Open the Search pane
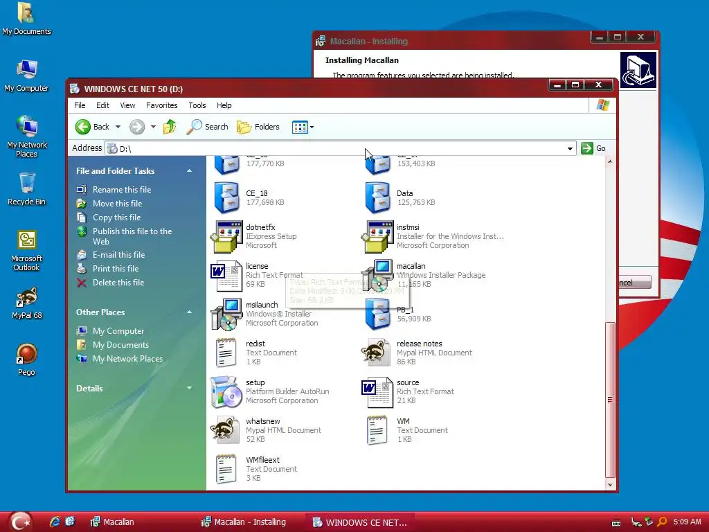The width and height of the screenshot is (709, 532). click(x=207, y=127)
